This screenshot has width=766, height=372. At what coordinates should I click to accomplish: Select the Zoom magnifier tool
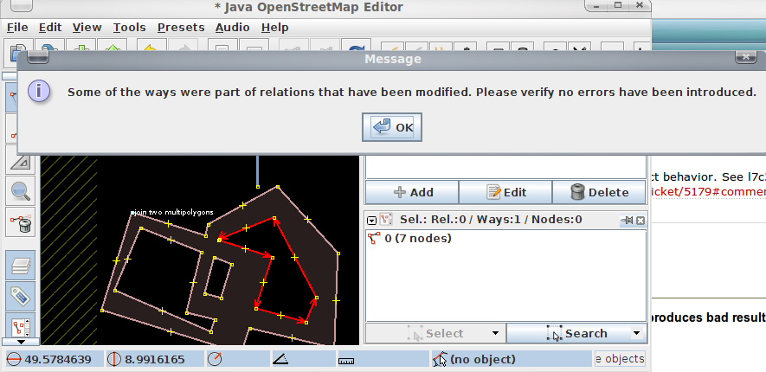(x=21, y=191)
